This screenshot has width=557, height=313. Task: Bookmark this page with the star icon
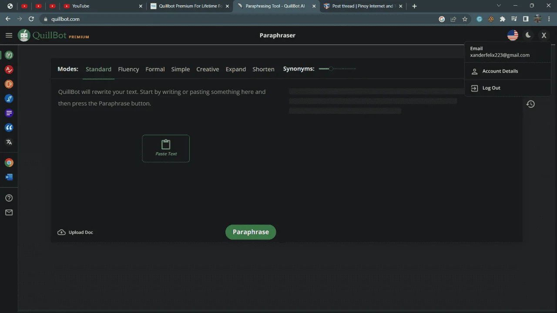[465, 19]
